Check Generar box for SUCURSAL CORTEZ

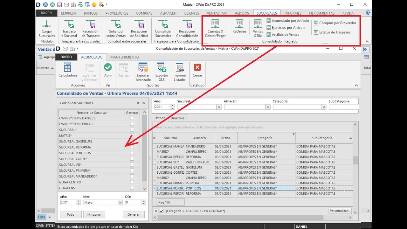point(132,159)
